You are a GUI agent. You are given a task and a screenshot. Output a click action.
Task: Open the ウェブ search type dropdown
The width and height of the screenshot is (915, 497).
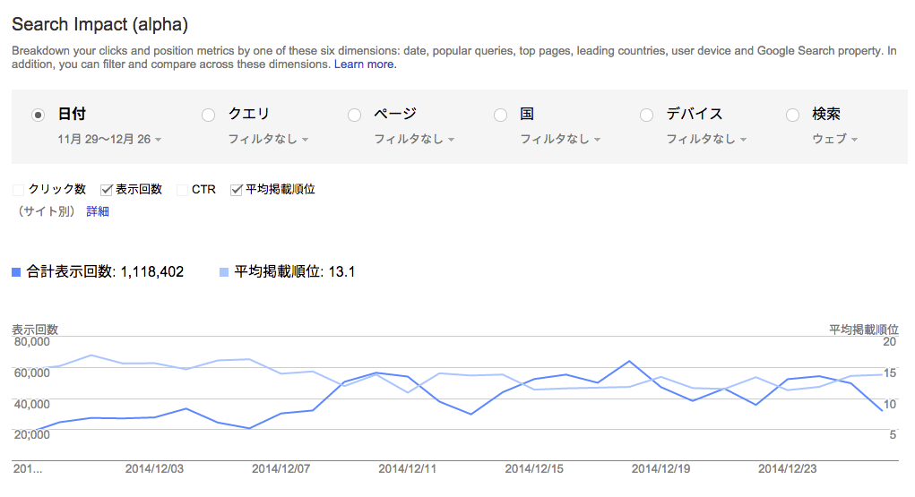pyautogui.click(x=834, y=140)
